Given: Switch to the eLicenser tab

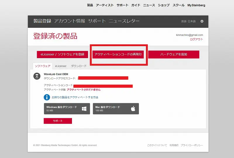Looking at the screenshot, I should [61, 66].
